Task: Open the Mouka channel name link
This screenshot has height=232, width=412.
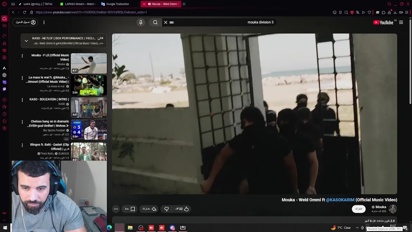Action: tap(381, 207)
